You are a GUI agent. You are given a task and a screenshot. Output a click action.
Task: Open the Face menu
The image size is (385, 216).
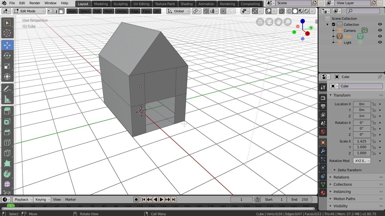pos(146,11)
